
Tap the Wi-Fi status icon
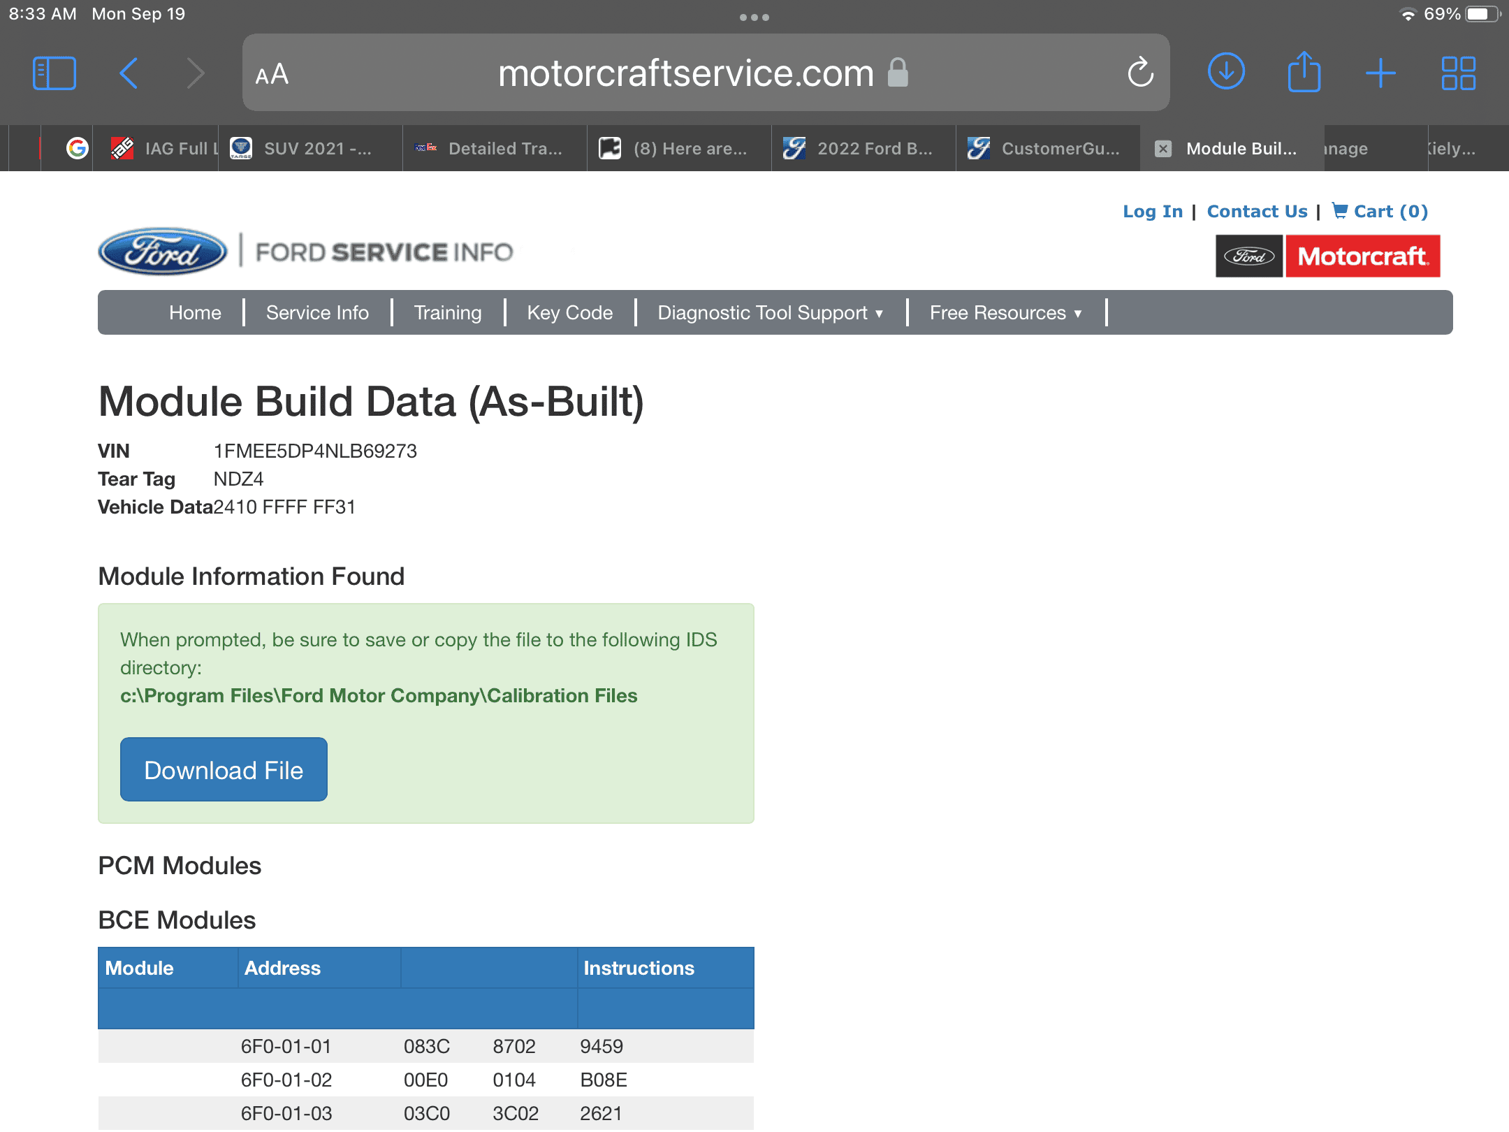click(1408, 15)
